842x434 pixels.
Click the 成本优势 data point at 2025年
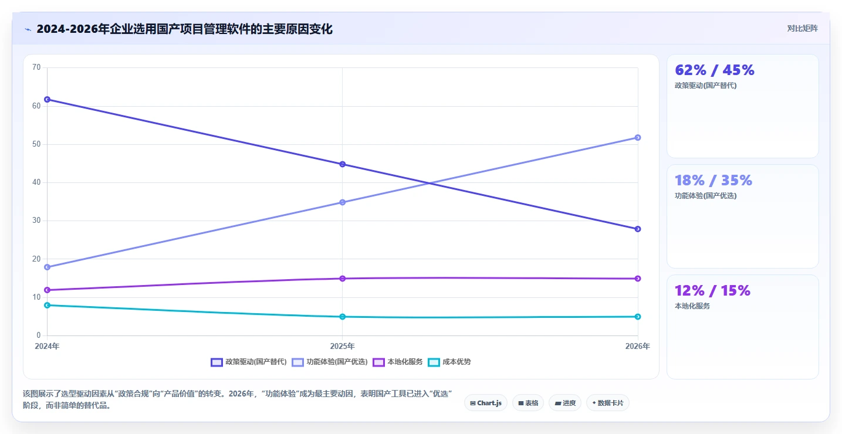pyautogui.click(x=342, y=317)
